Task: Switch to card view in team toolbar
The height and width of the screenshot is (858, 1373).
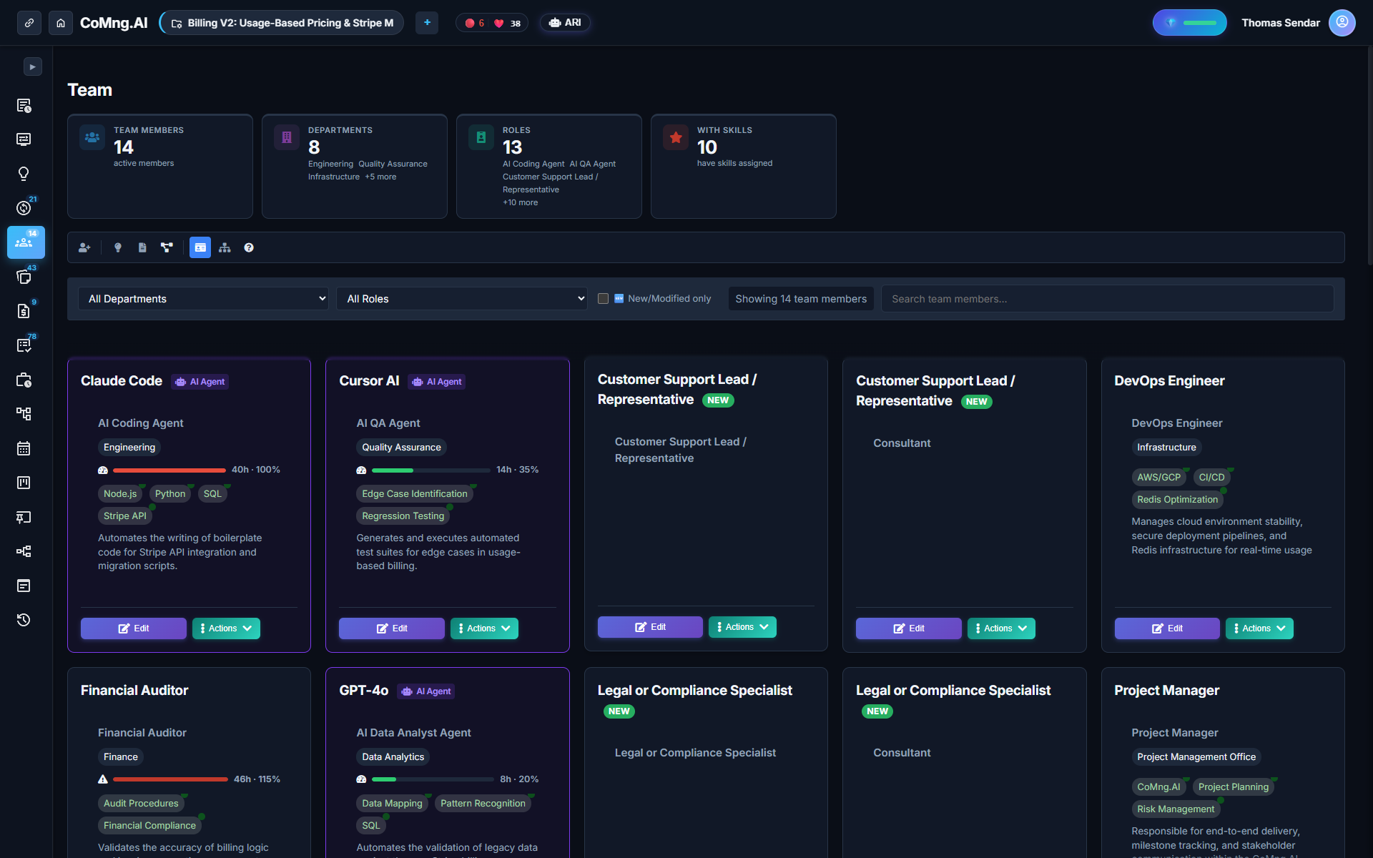Action: (x=200, y=247)
